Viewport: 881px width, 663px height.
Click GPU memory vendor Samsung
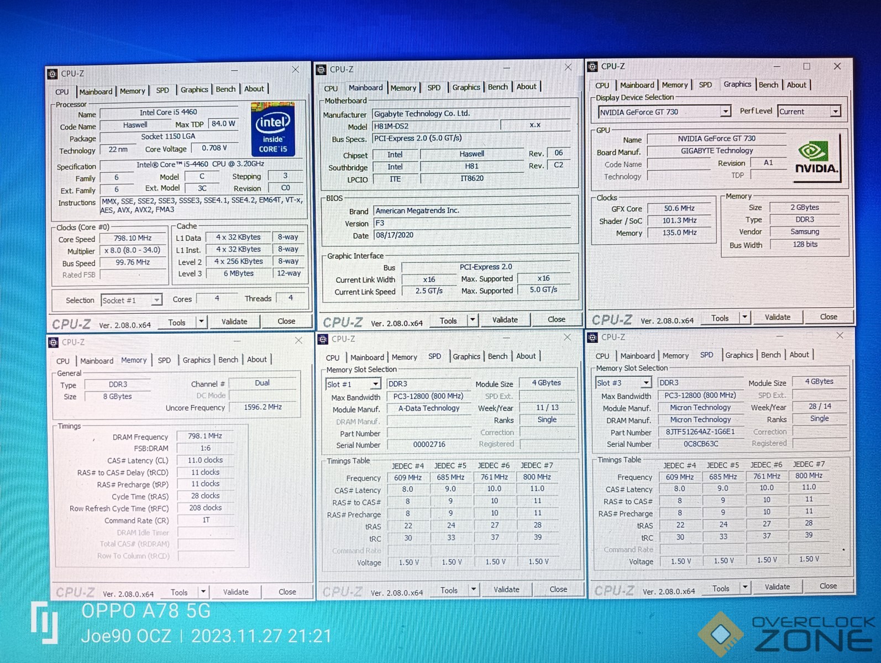(805, 232)
